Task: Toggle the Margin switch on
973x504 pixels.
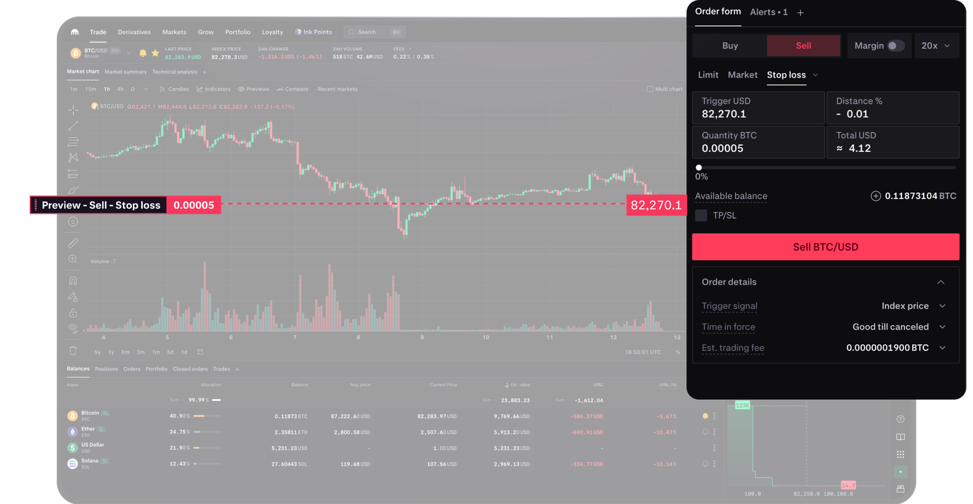Action: click(x=895, y=46)
